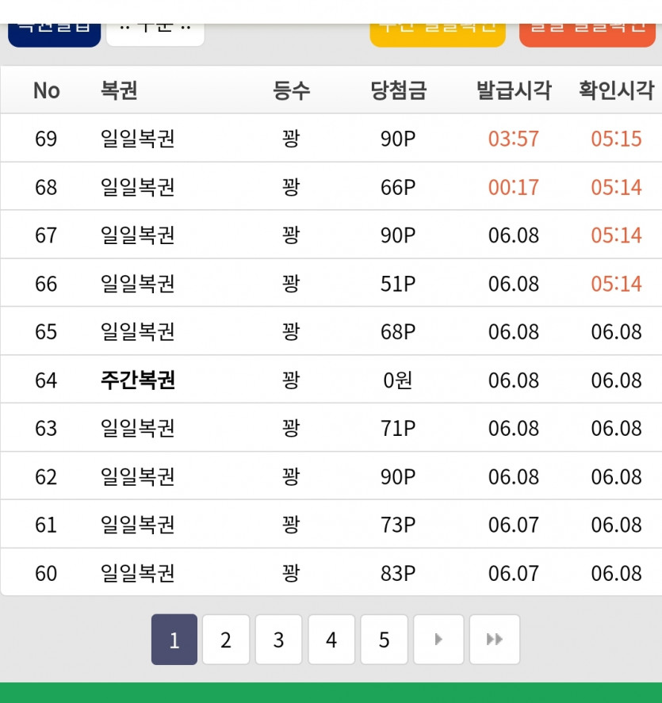This screenshot has height=703, width=662.
Task: Click the '51P' prize in row 66
Action: (398, 284)
